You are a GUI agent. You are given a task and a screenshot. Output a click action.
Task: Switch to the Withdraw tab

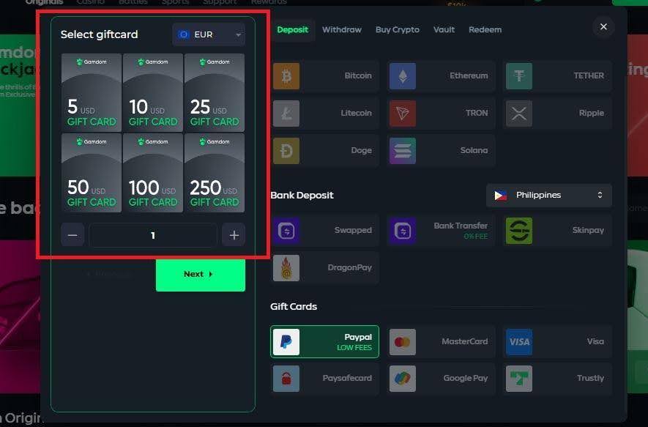(342, 30)
